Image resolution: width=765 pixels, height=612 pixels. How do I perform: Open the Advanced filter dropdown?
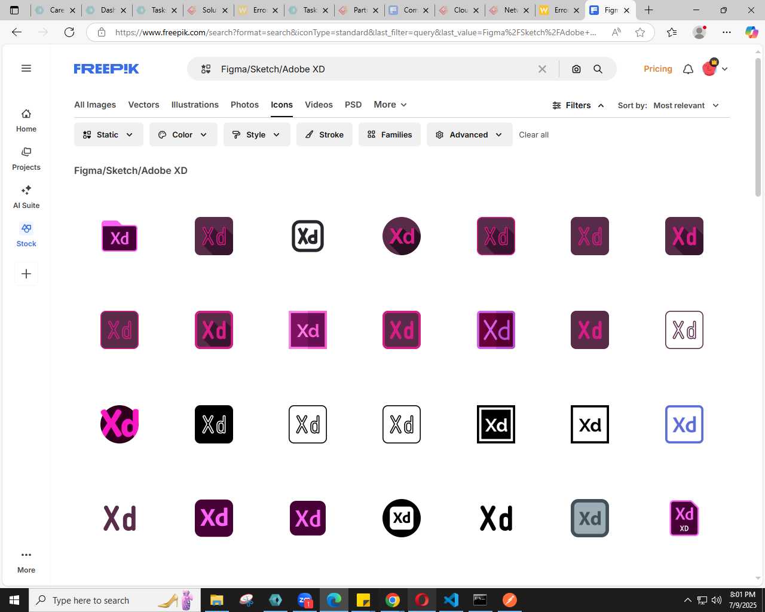point(470,134)
